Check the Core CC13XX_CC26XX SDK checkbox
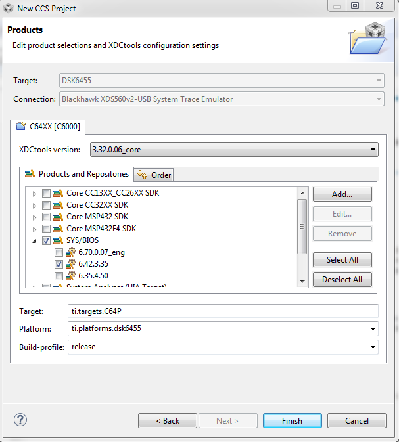Viewport: 399px width, 442px height. tap(46, 193)
